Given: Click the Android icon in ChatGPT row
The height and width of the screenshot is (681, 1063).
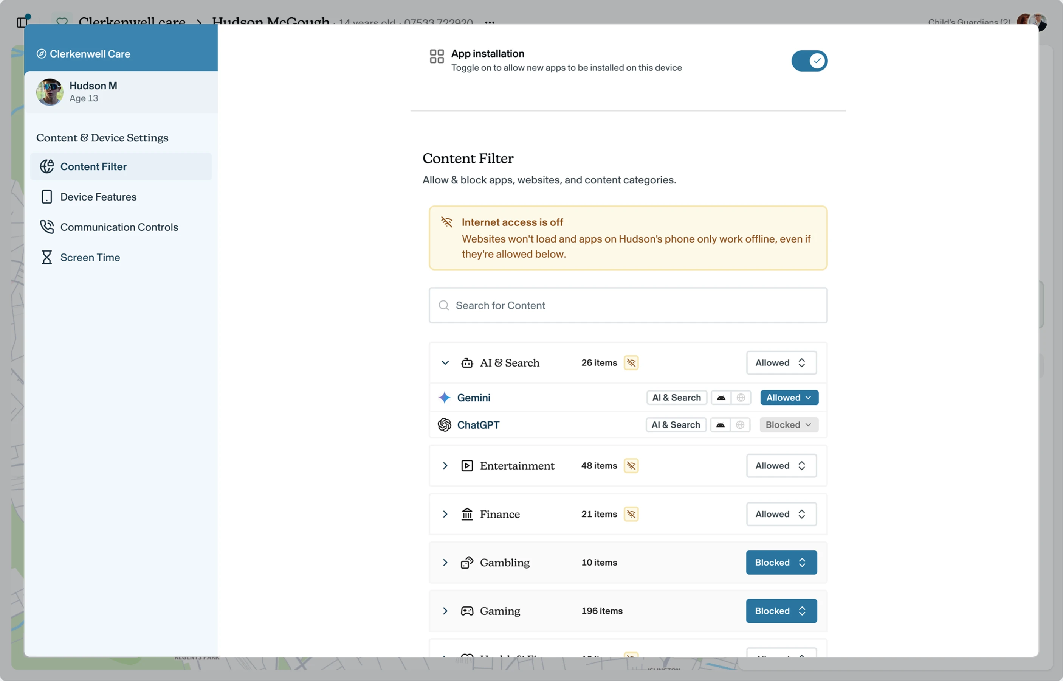Looking at the screenshot, I should point(720,424).
